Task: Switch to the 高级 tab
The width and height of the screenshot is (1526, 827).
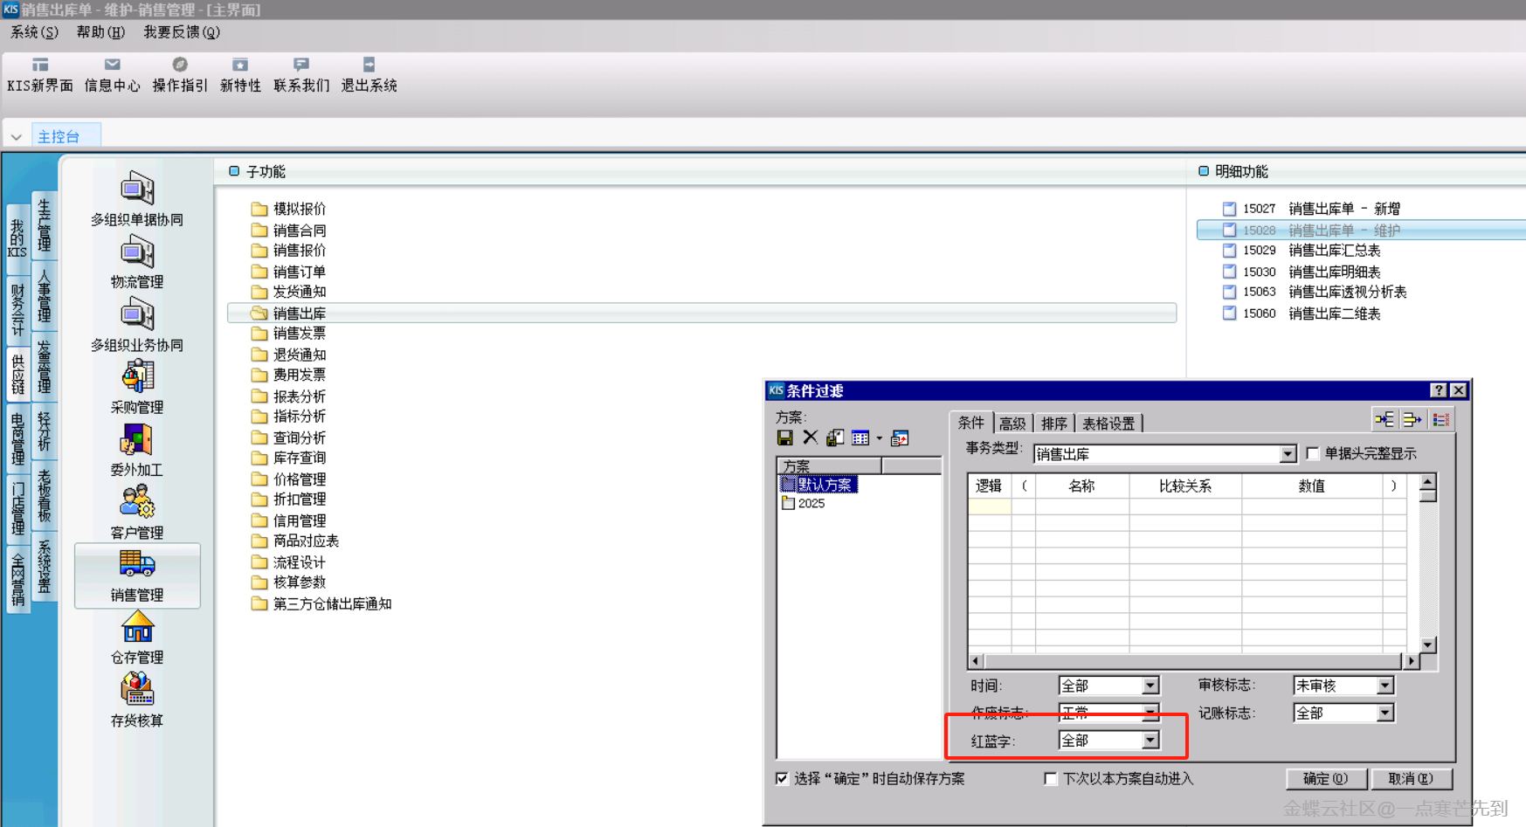Action: point(1012,424)
